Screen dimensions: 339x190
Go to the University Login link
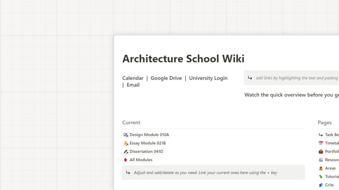[208, 78]
